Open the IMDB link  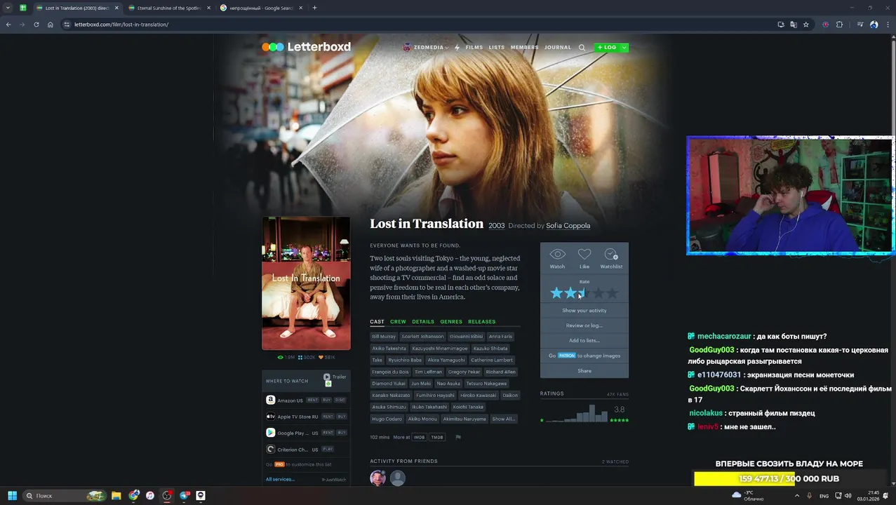pyautogui.click(x=419, y=437)
